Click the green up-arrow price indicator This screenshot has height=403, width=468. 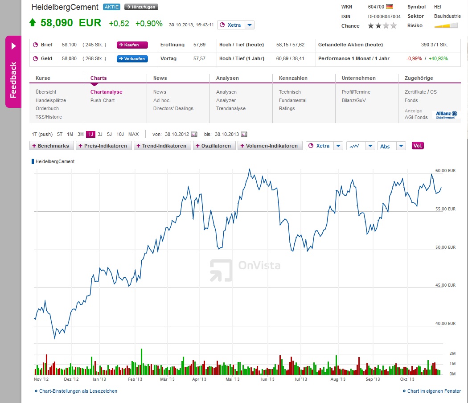[33, 22]
